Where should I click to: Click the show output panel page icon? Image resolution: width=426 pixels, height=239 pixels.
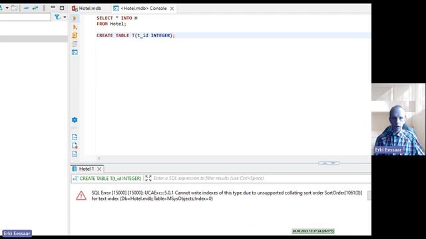tap(75, 137)
